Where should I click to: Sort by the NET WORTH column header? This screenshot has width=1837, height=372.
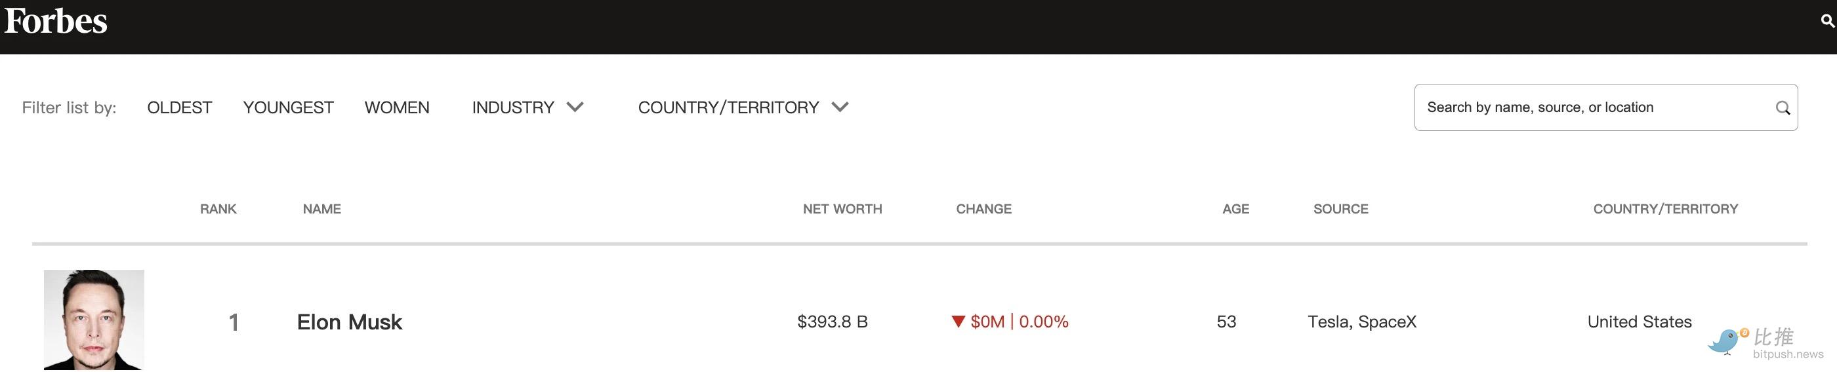(842, 209)
